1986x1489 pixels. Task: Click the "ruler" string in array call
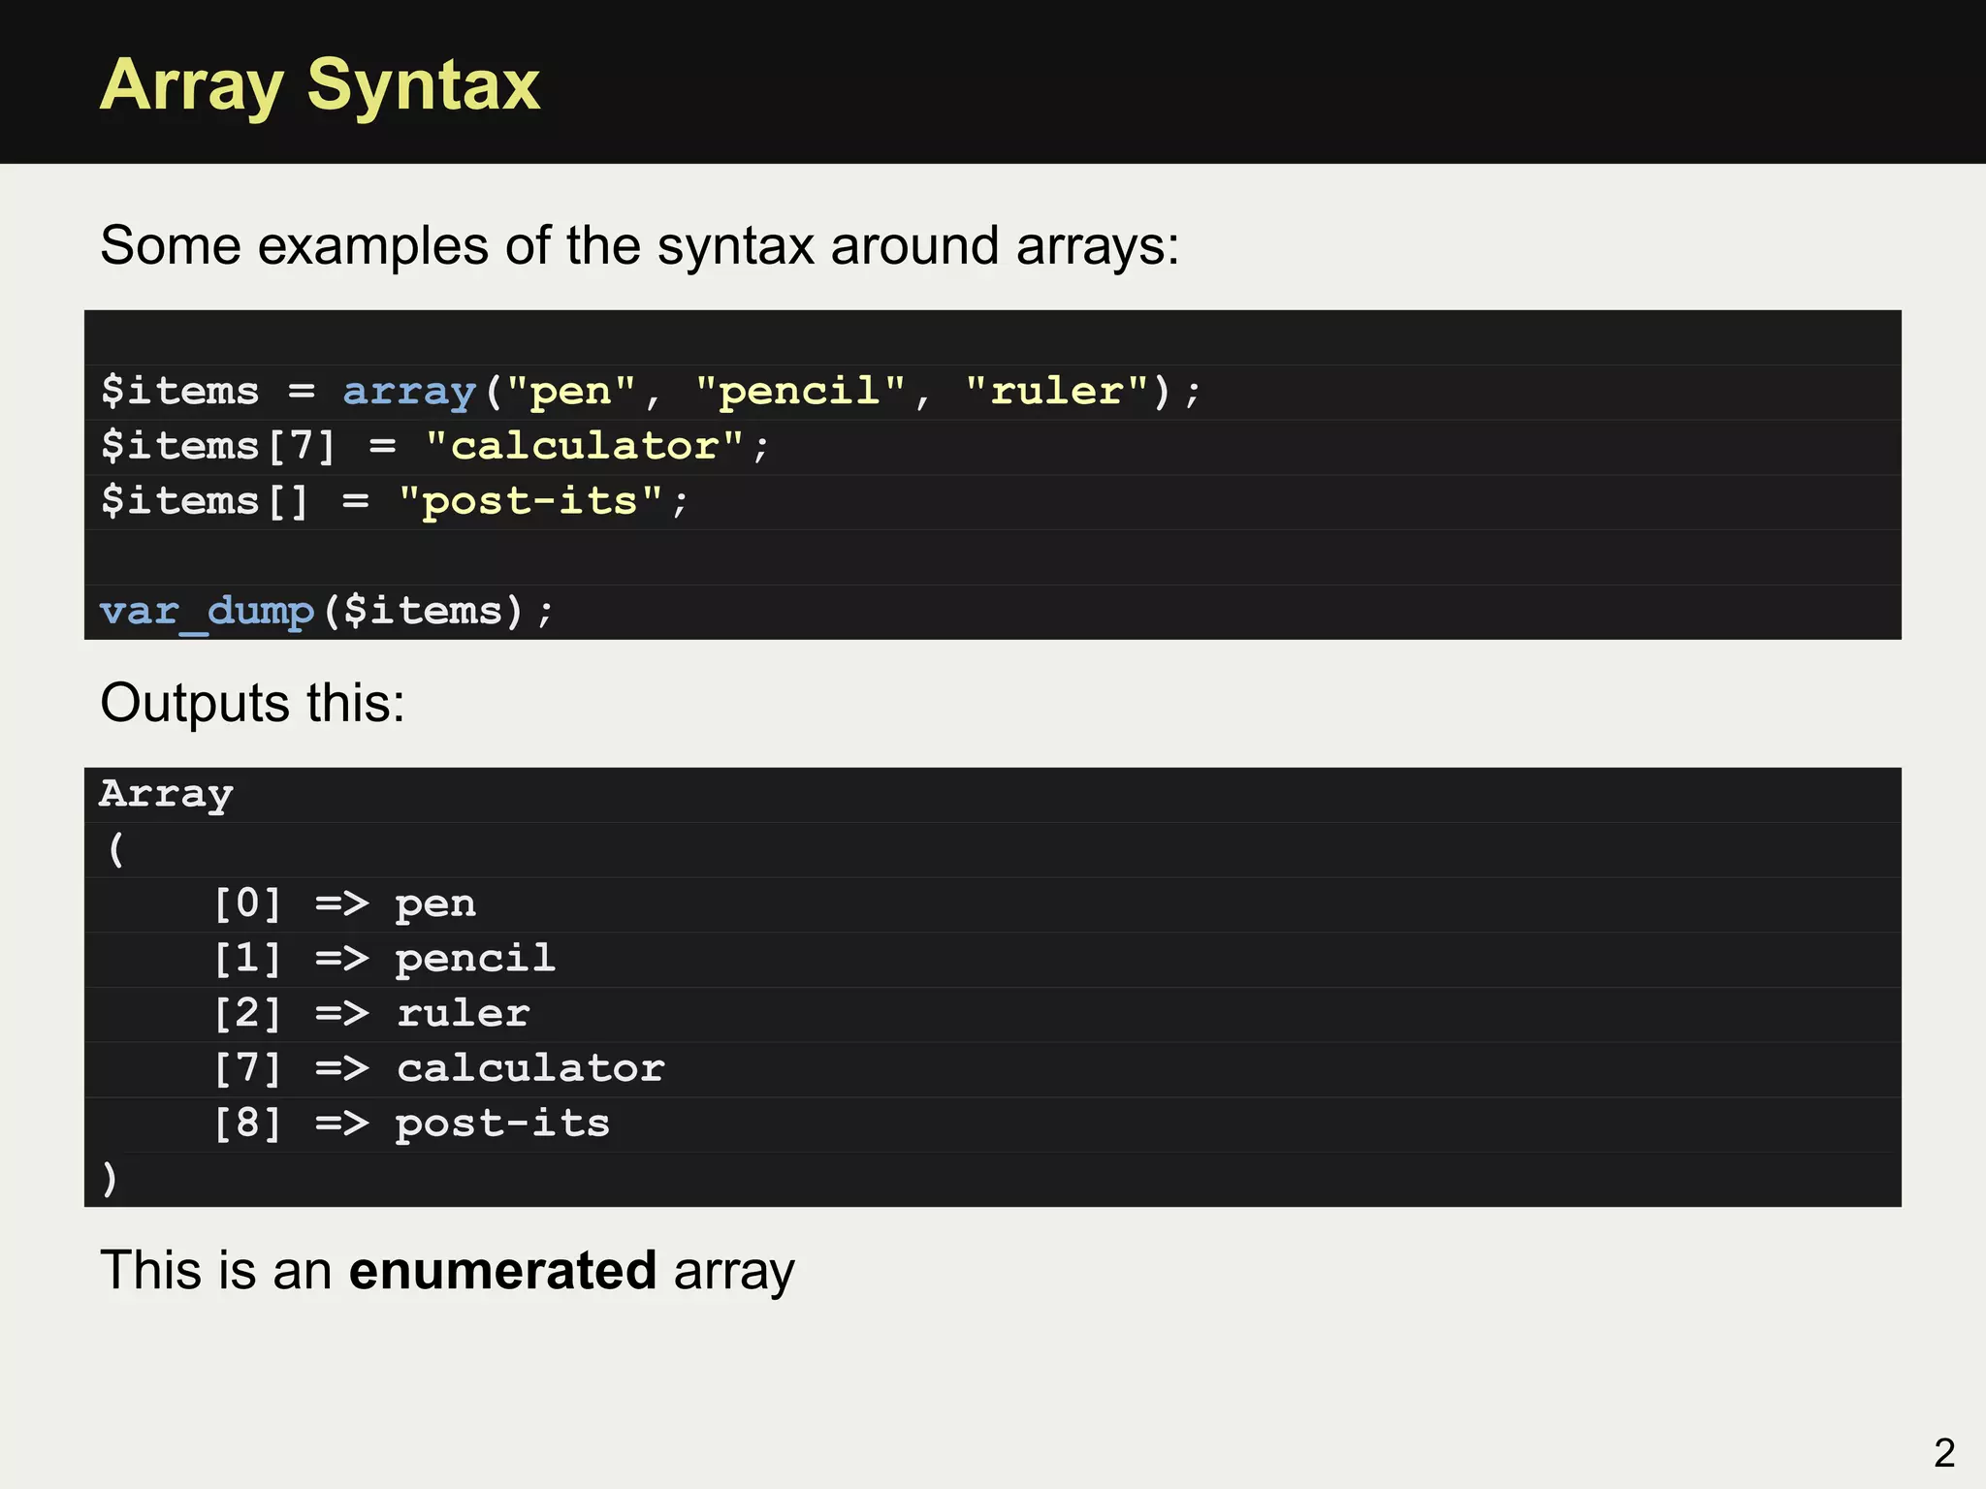click(1056, 392)
